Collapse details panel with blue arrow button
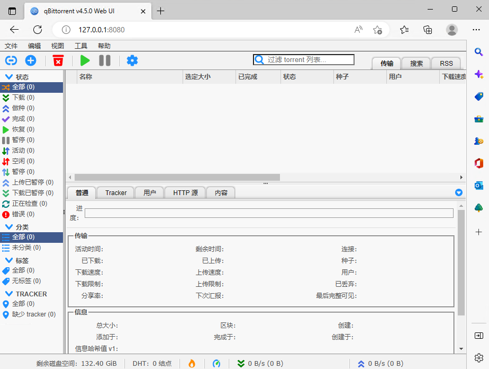This screenshot has width=489, height=369. [x=459, y=192]
